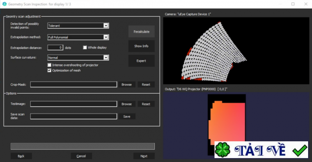This screenshot has width=312, height=162.
Task: Browse for a Testimage file
Action: [126, 104]
